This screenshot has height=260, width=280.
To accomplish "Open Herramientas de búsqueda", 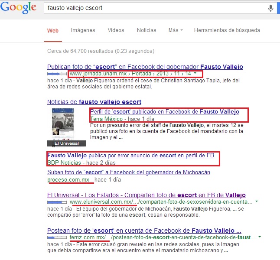I will [x=227, y=30].
